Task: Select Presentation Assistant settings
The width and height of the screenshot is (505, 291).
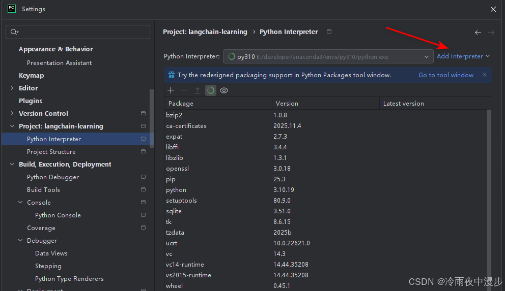Action: [x=59, y=63]
